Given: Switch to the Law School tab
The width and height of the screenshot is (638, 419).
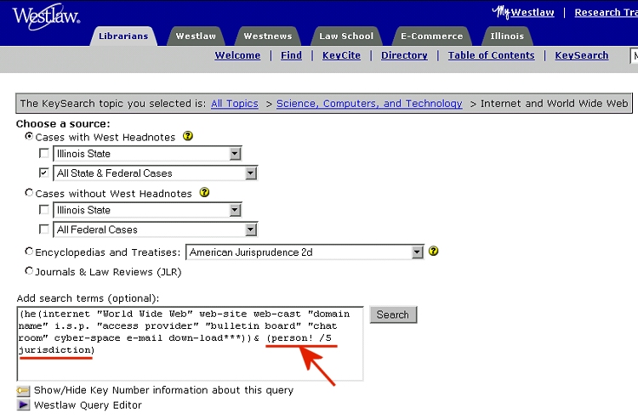Looking at the screenshot, I should [x=346, y=37].
